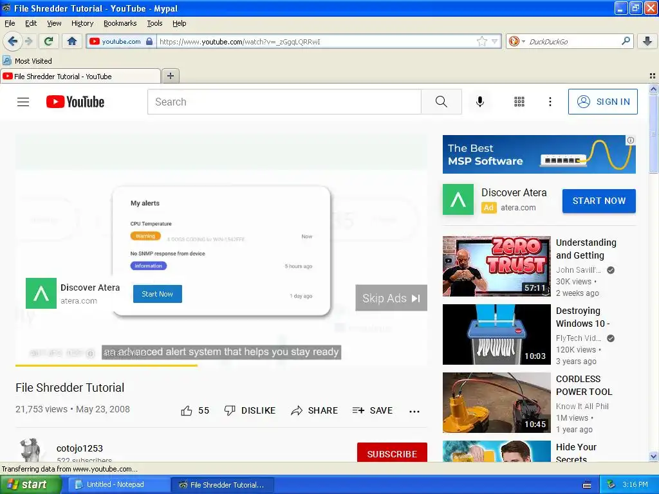Click the browser Back arrow button
The width and height of the screenshot is (659, 494).
[x=12, y=41]
